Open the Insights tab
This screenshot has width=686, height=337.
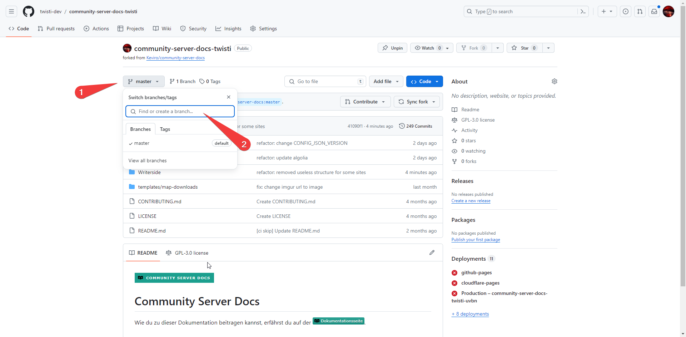coord(228,29)
